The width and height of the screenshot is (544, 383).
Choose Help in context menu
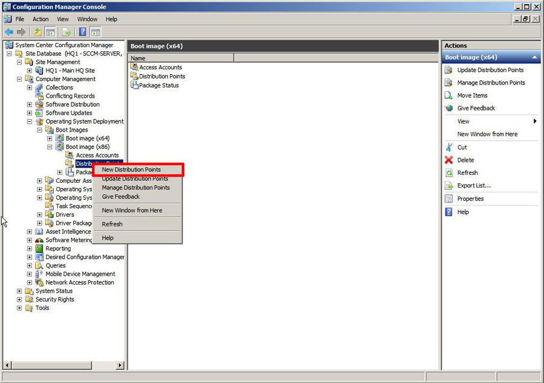click(137, 238)
